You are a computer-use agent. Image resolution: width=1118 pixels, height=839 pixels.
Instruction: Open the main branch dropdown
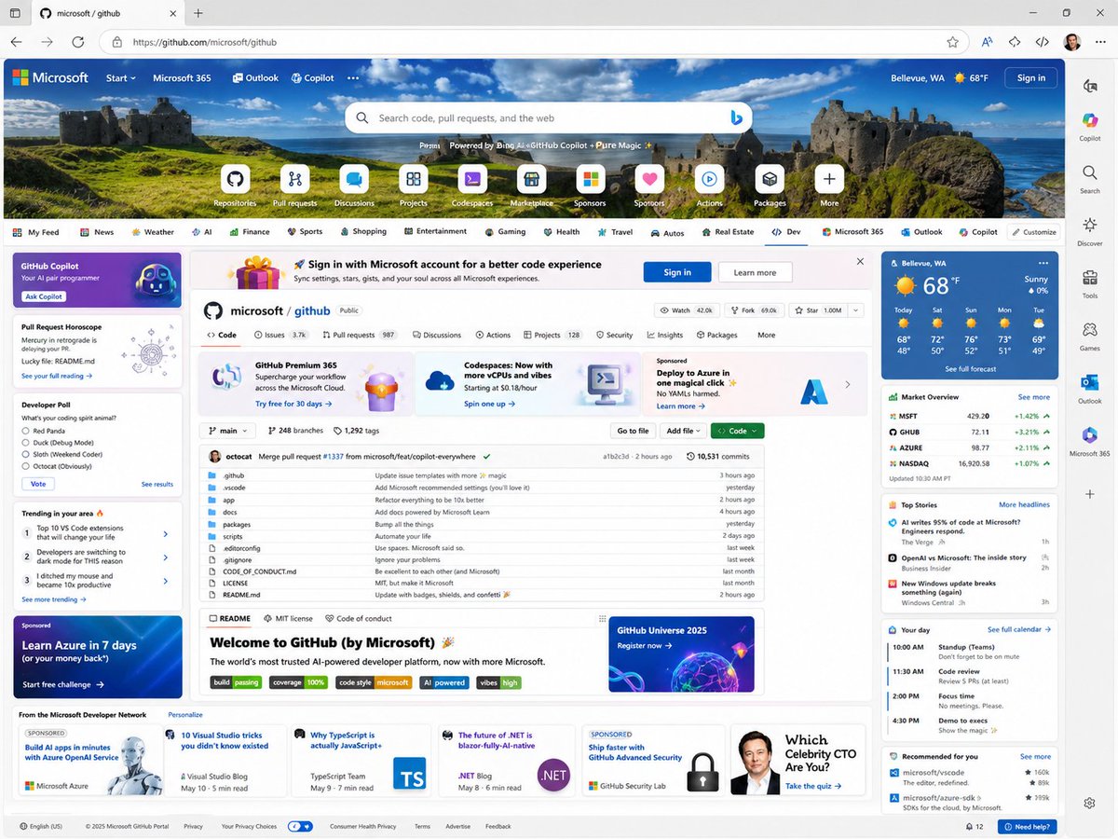(x=229, y=431)
